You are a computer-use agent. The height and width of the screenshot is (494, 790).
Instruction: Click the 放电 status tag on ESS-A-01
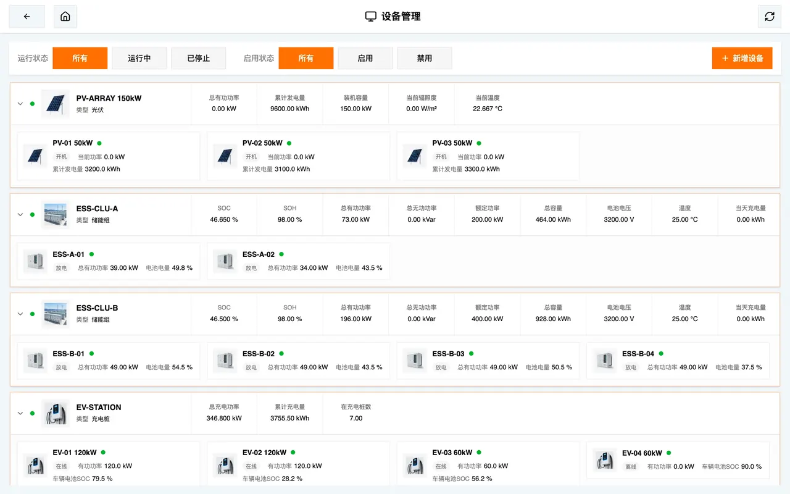coord(61,268)
